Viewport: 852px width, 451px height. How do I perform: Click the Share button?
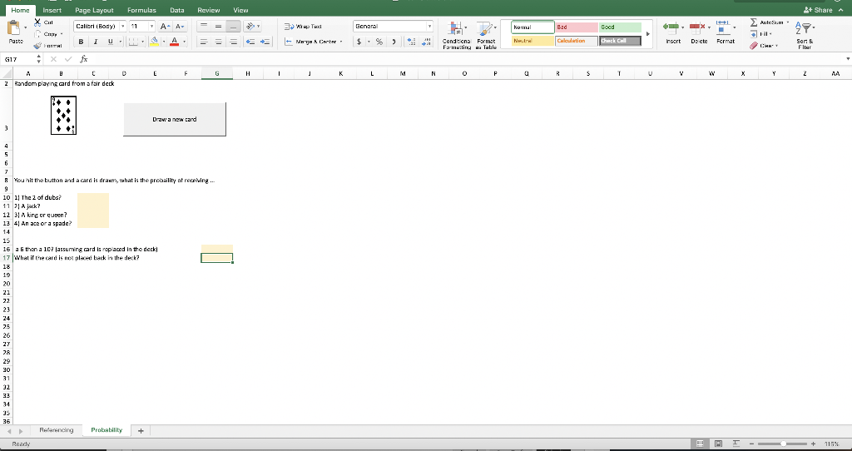point(819,10)
